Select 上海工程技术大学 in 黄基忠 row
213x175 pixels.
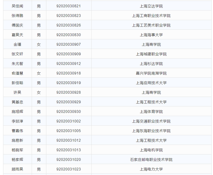pos(151,102)
